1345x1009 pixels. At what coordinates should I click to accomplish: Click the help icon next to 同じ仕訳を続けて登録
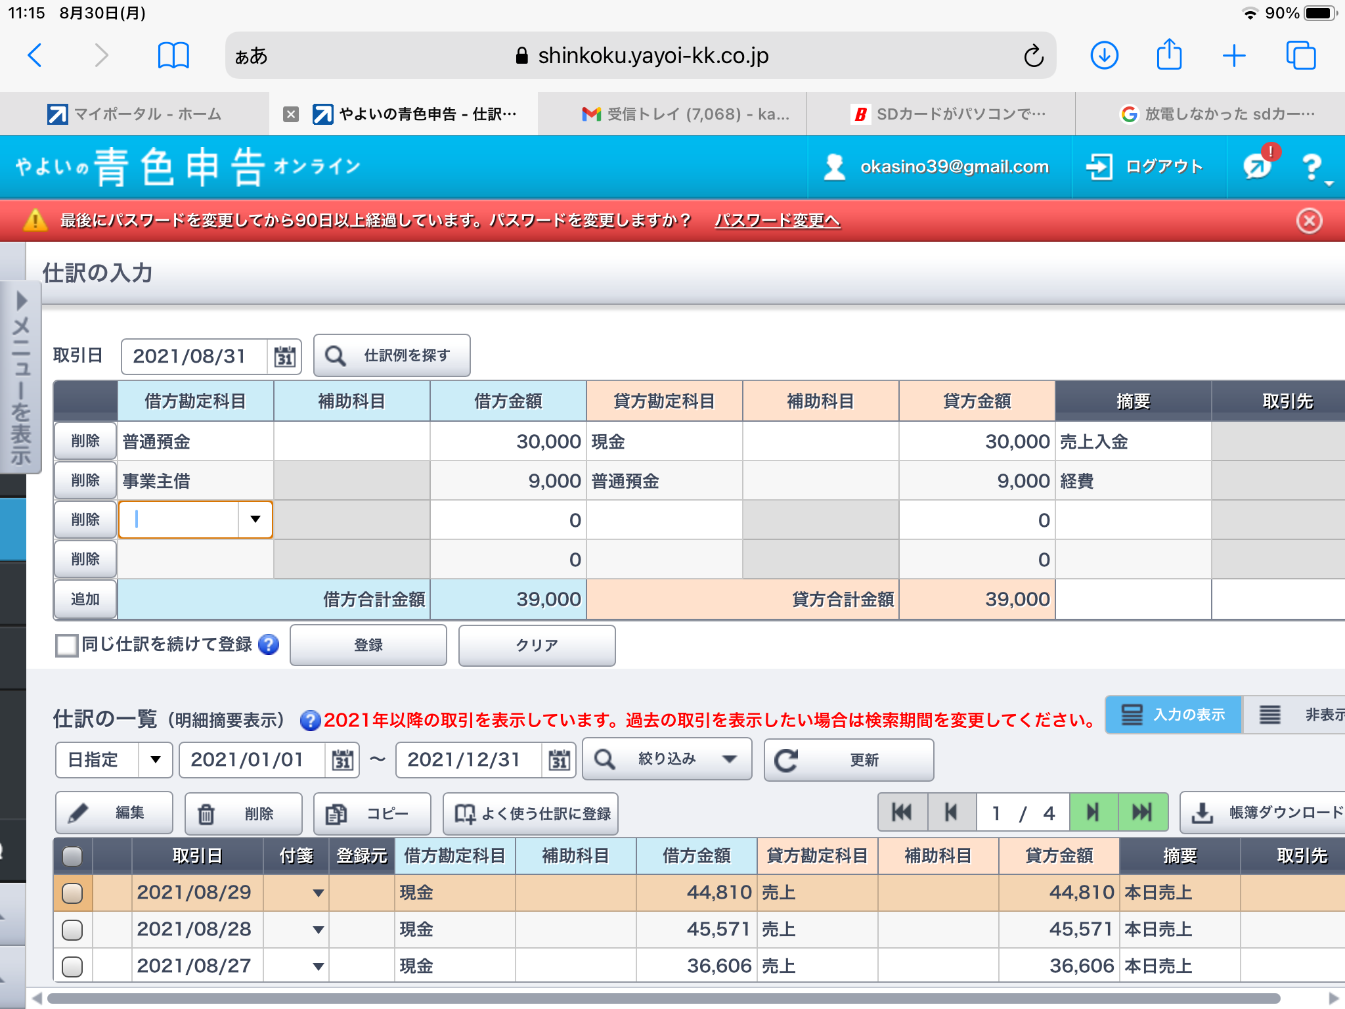[x=269, y=644]
